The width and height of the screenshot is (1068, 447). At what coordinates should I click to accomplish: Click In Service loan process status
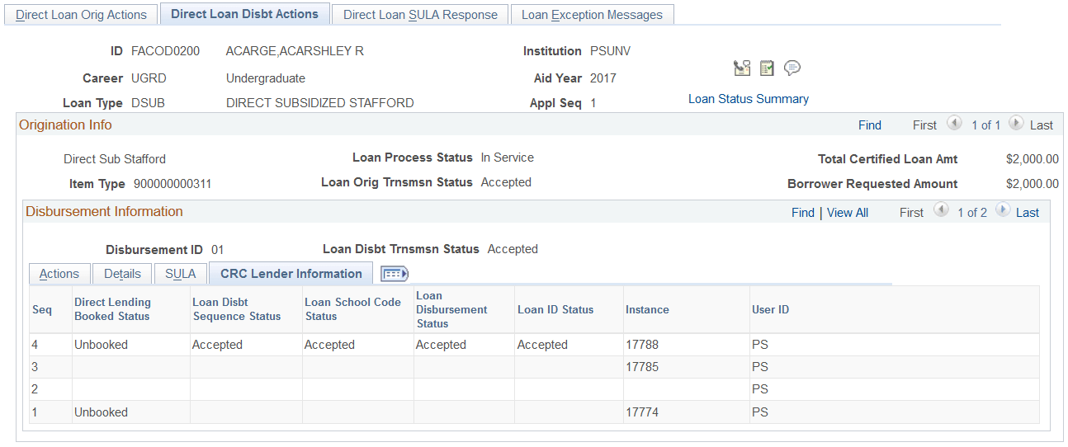coord(508,158)
